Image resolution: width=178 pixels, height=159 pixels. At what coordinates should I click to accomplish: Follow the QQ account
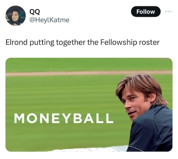[x=145, y=12]
